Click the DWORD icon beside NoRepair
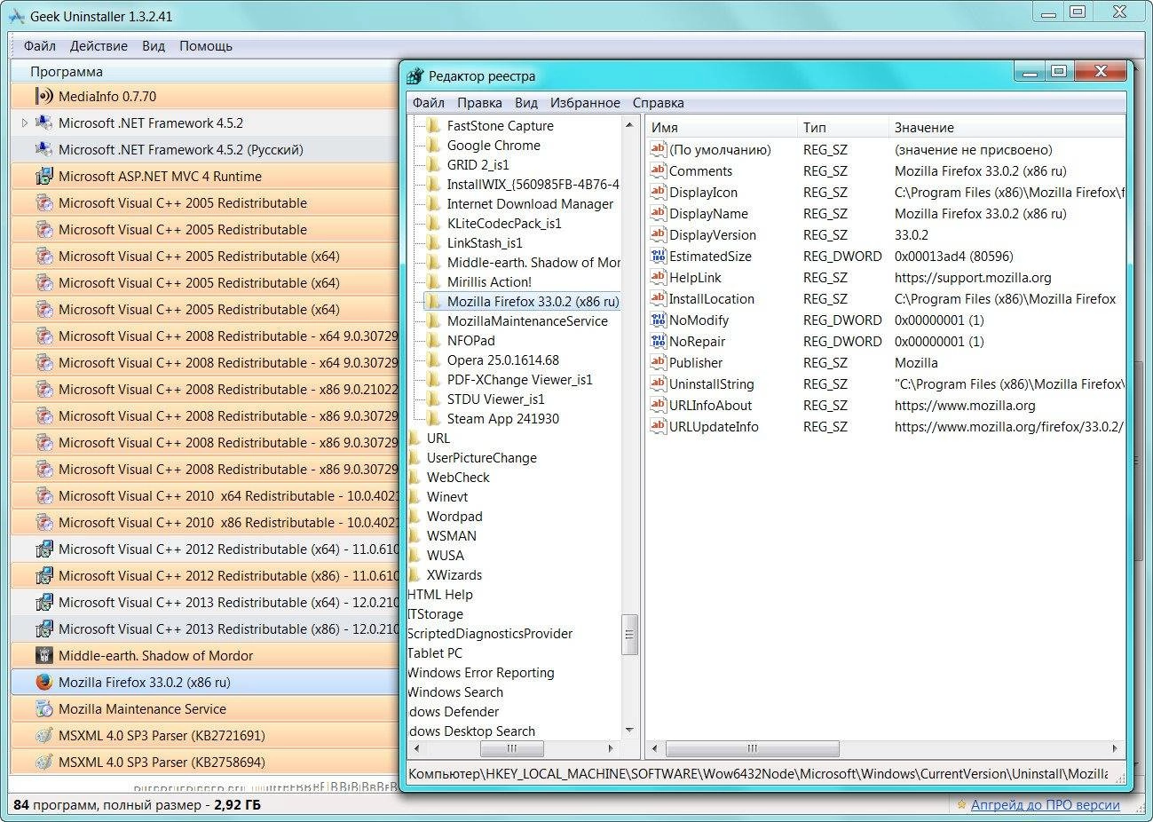 point(658,341)
